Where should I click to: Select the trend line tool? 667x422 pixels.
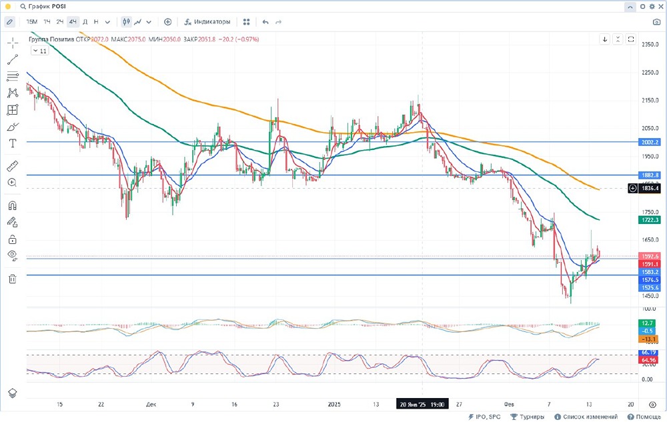pos(12,59)
